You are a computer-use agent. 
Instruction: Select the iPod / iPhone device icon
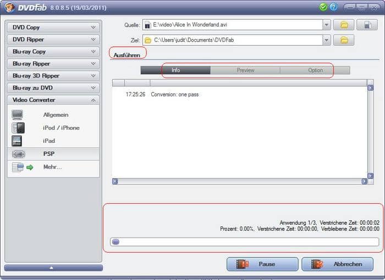(18, 128)
